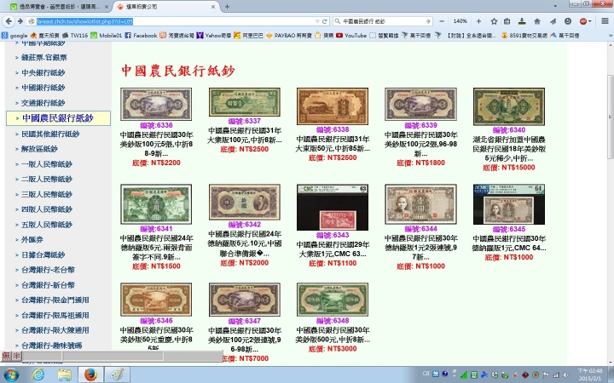614x383 pixels.
Task: Go back with the browser back arrow
Action: coord(9,21)
